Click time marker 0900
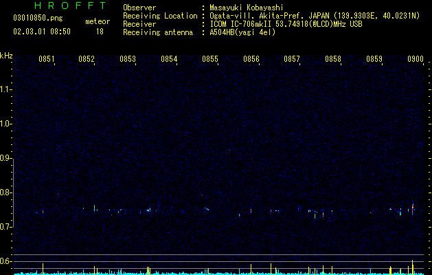The image size is (432, 275). click(x=416, y=59)
